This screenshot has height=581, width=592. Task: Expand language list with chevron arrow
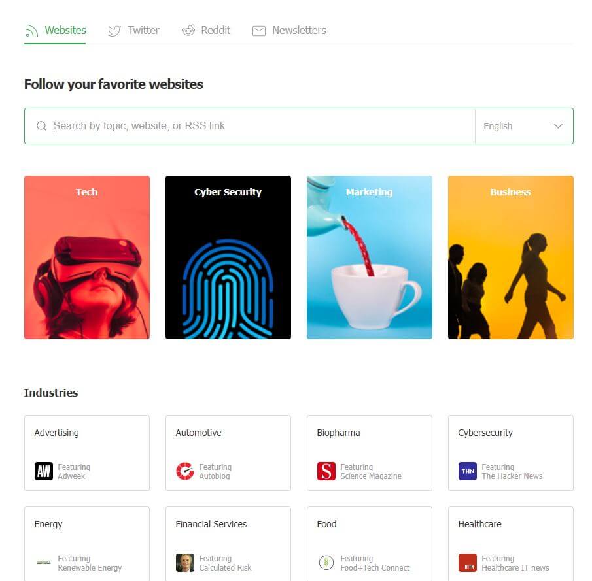[x=558, y=126]
